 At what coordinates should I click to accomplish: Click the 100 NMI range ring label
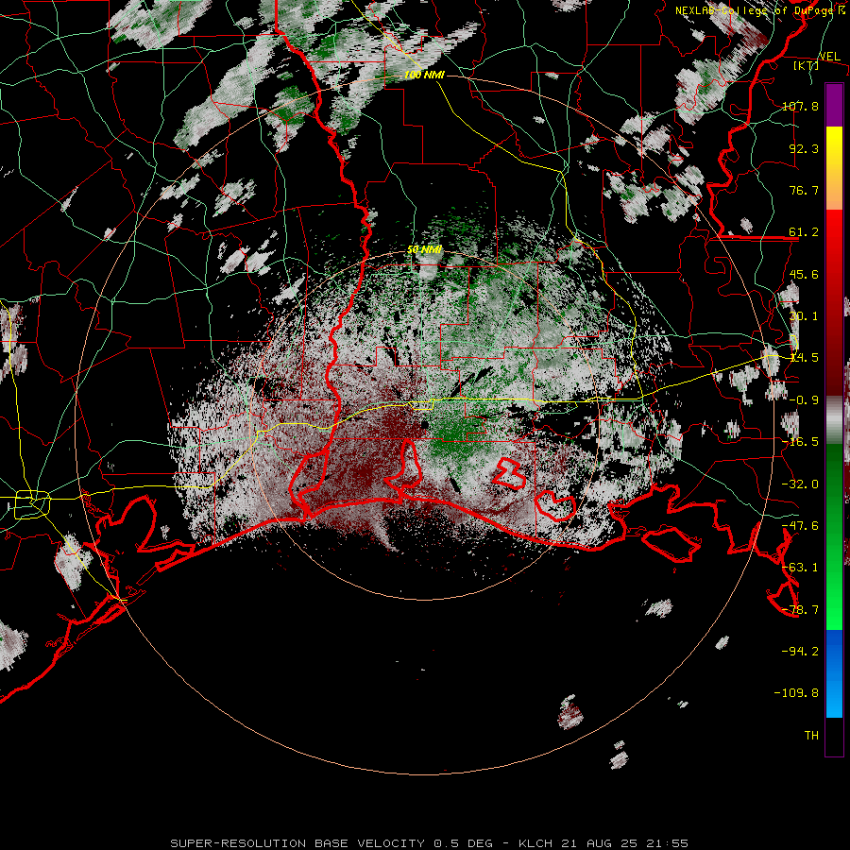(424, 75)
